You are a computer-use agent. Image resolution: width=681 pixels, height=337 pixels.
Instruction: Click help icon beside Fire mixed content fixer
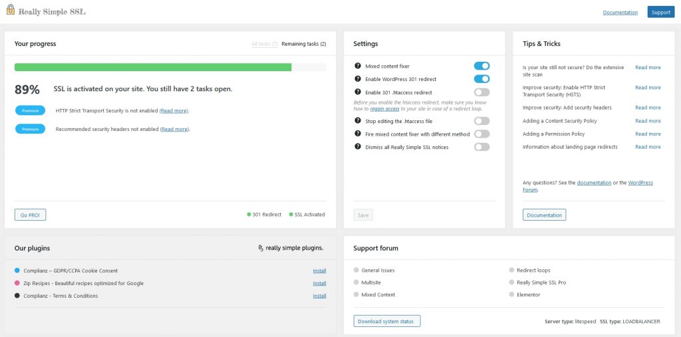click(x=358, y=134)
